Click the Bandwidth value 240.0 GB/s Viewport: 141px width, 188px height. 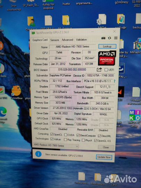coord(102,103)
